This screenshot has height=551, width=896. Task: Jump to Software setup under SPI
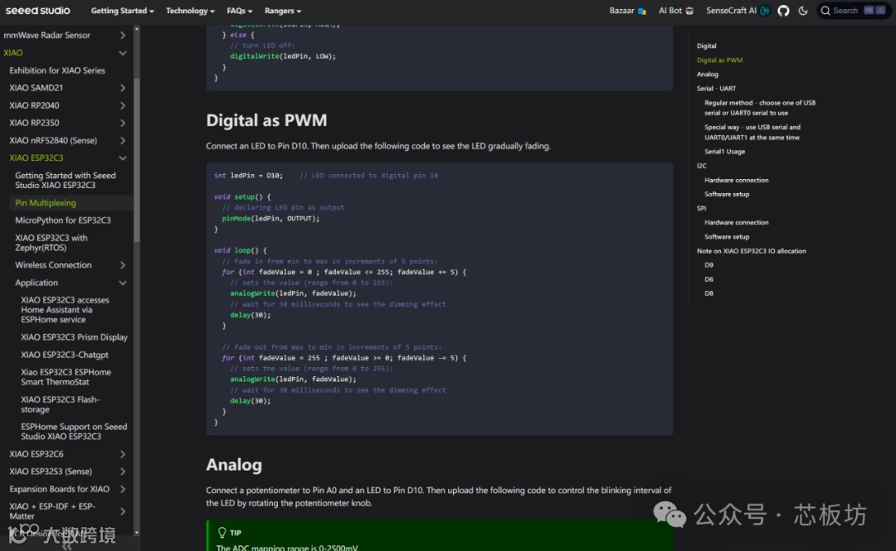727,236
